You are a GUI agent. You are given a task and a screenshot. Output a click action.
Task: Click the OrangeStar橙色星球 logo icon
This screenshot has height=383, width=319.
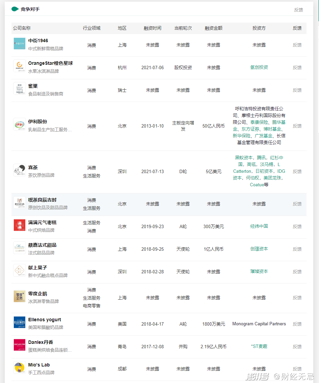[x=20, y=66]
